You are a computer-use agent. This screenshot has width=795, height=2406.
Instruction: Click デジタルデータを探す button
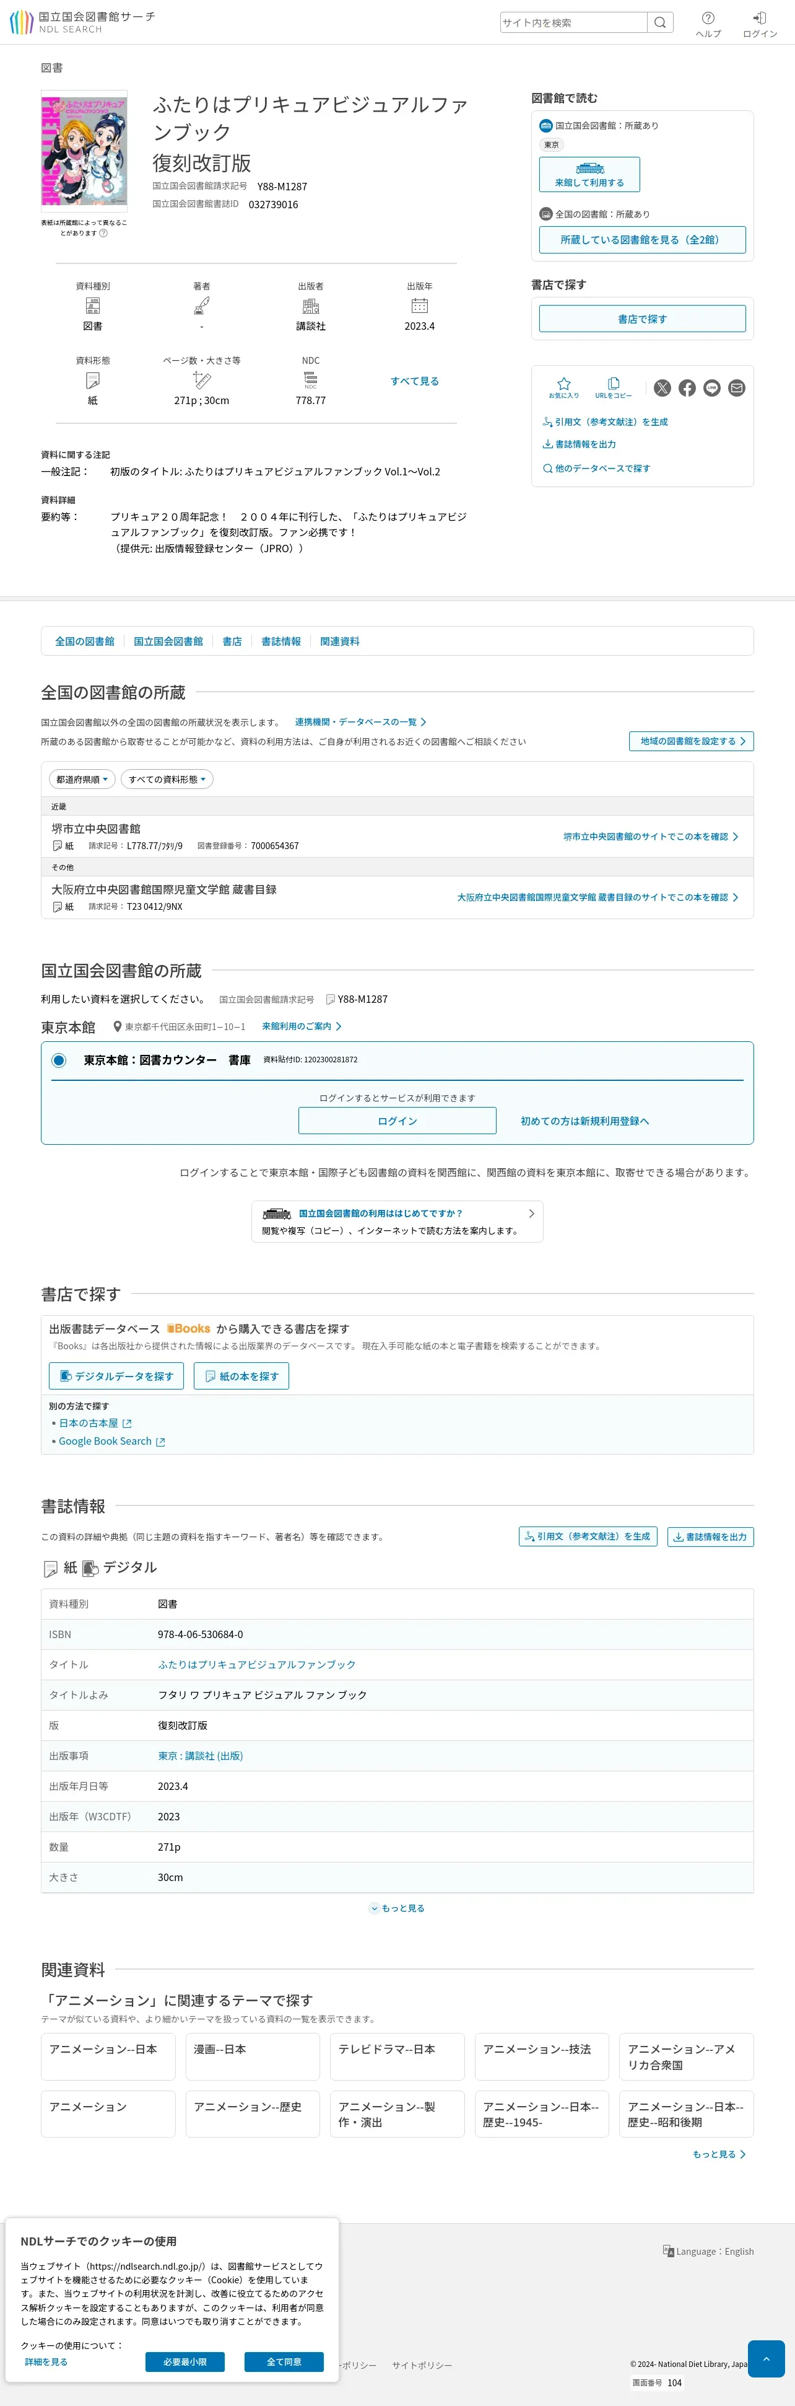[x=116, y=1376]
